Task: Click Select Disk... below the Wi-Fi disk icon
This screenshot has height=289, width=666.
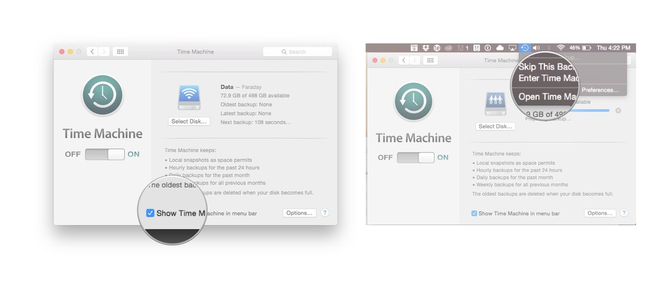Action: (x=189, y=121)
